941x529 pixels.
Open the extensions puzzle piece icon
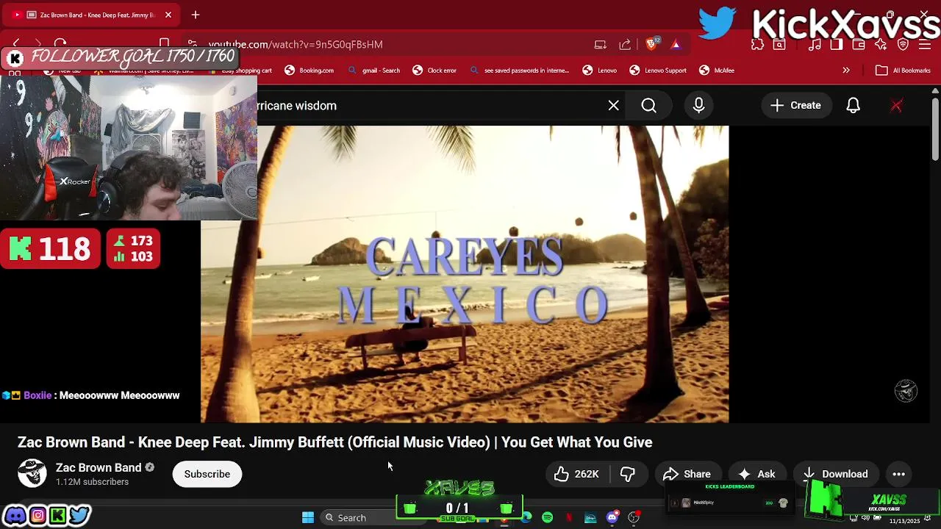click(x=757, y=44)
